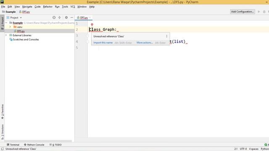Click the Debug bug icon
Image resolution: width=269 pixels, height=151 pixels.
(x=264, y=12)
